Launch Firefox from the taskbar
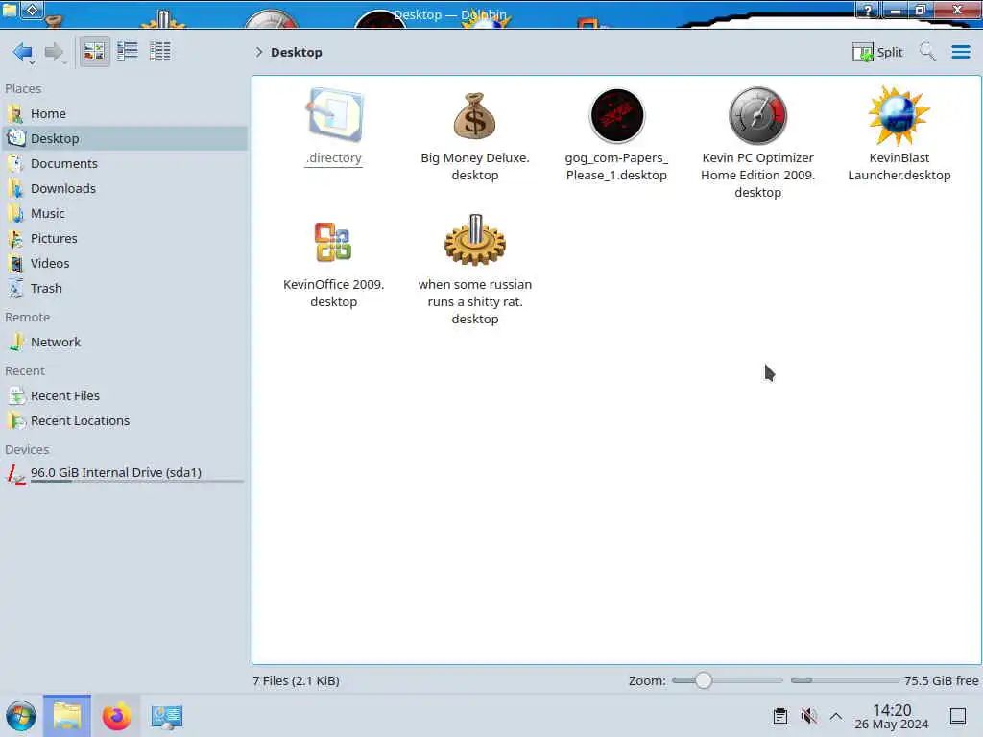 pyautogui.click(x=116, y=716)
